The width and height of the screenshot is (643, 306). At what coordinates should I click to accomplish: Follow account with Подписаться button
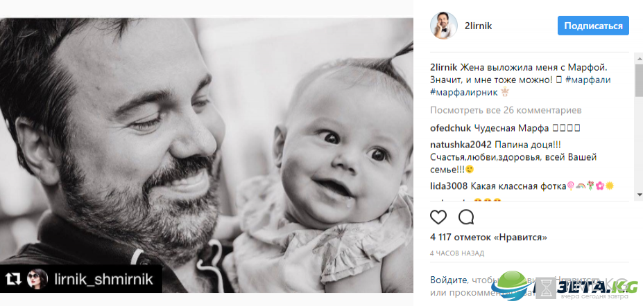(593, 26)
